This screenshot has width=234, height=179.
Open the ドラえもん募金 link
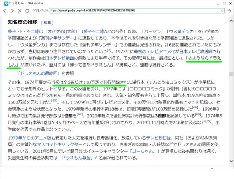click(x=76, y=158)
